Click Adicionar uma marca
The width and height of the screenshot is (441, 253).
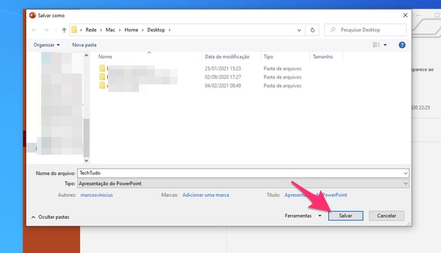coord(206,195)
